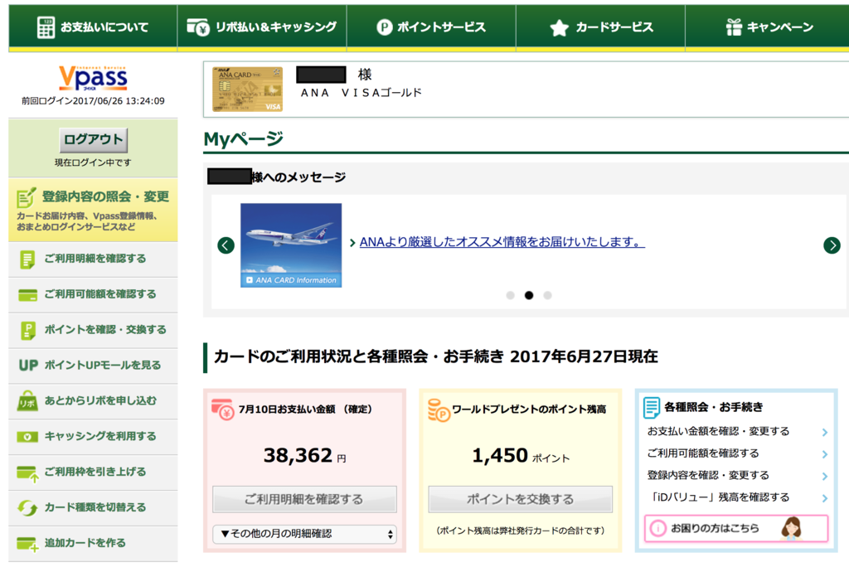The height and width of the screenshot is (567, 849).
Task: Click the card-plus icon for 追加カードを作る
Action: [x=27, y=544]
